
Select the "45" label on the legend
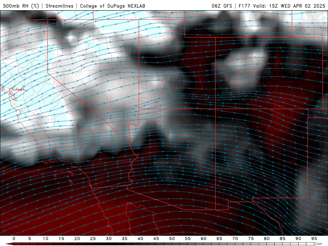[x=156, y=239]
